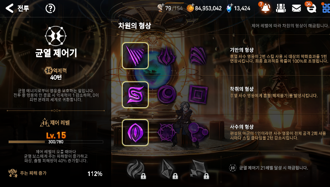
Task: Click the control level 300/780 progress bar
Action: tap(56, 142)
